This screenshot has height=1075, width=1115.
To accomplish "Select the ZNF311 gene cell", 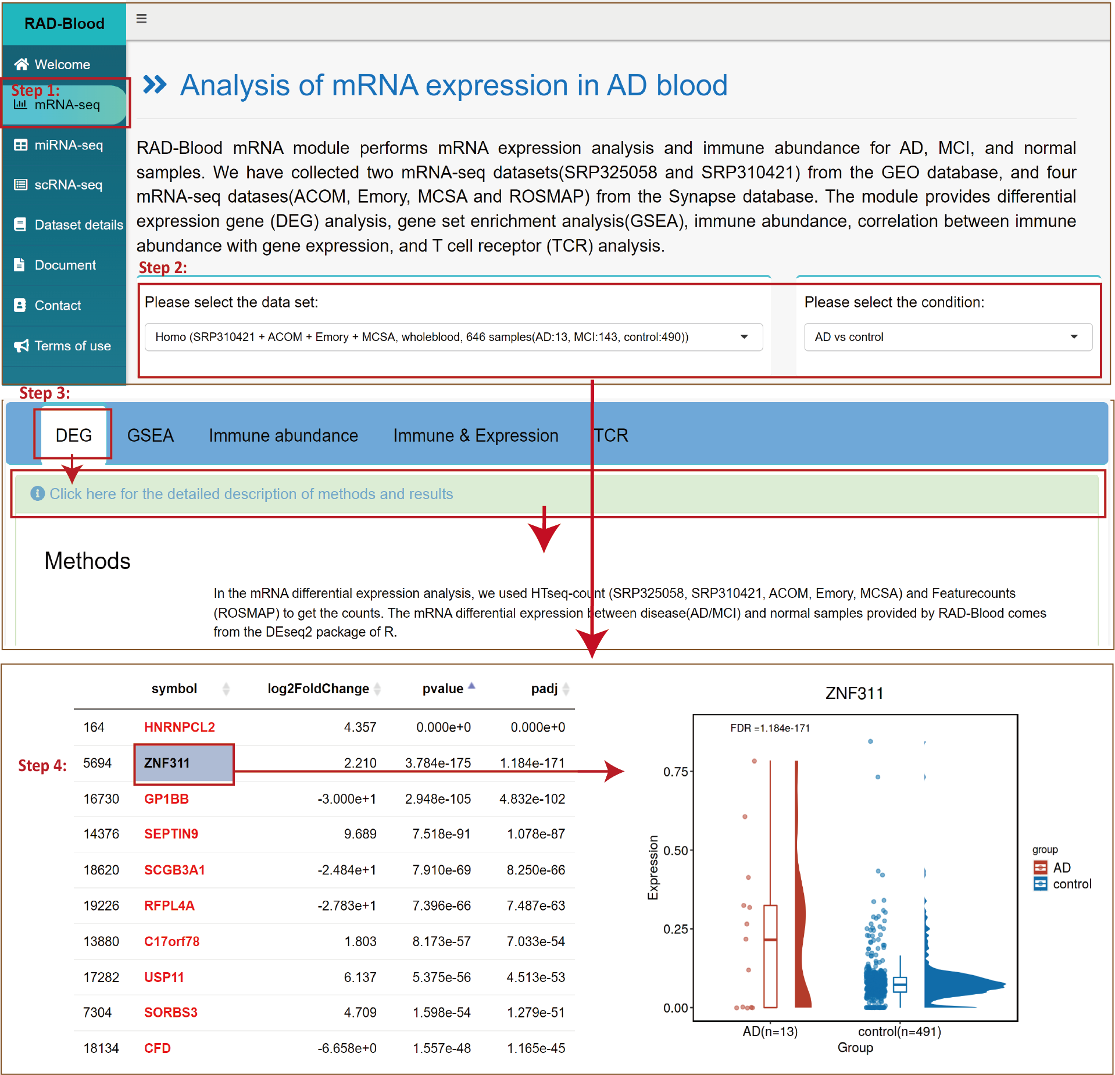I will tap(184, 763).
